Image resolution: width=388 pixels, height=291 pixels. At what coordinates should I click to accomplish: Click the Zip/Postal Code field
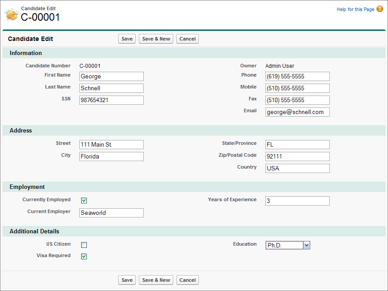(298, 156)
